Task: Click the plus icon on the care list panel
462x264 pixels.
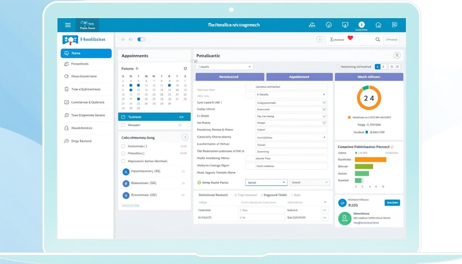Action: click(185, 137)
